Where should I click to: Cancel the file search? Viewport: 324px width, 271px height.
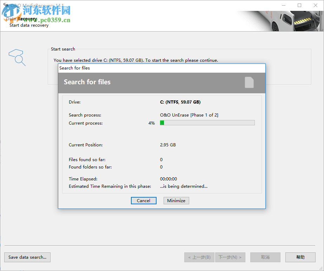coord(144,200)
